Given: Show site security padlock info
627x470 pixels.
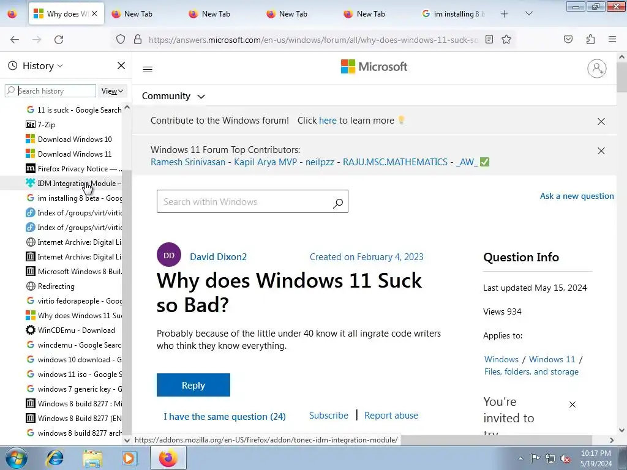Looking at the screenshot, I should click(138, 40).
